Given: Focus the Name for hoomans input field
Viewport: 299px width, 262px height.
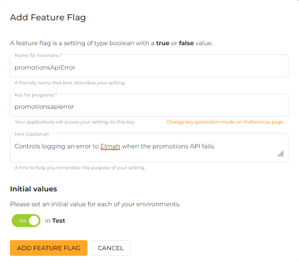Looking at the screenshot, I should 149,66.
